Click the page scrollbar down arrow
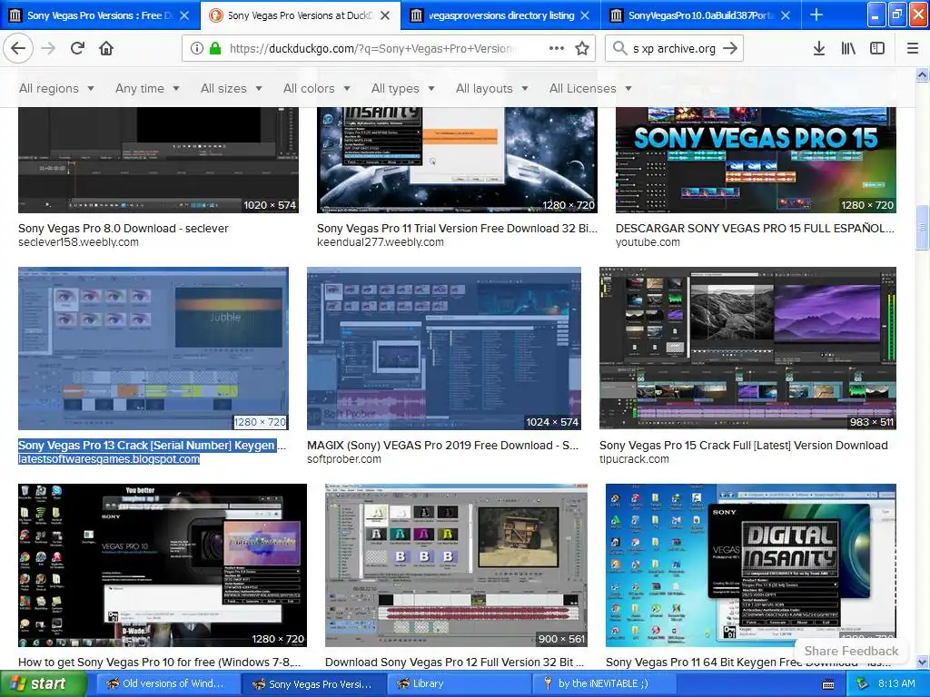Screen dimensions: 930x697 pos(923,662)
